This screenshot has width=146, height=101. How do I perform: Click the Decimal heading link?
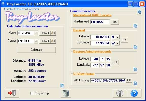click(79, 30)
